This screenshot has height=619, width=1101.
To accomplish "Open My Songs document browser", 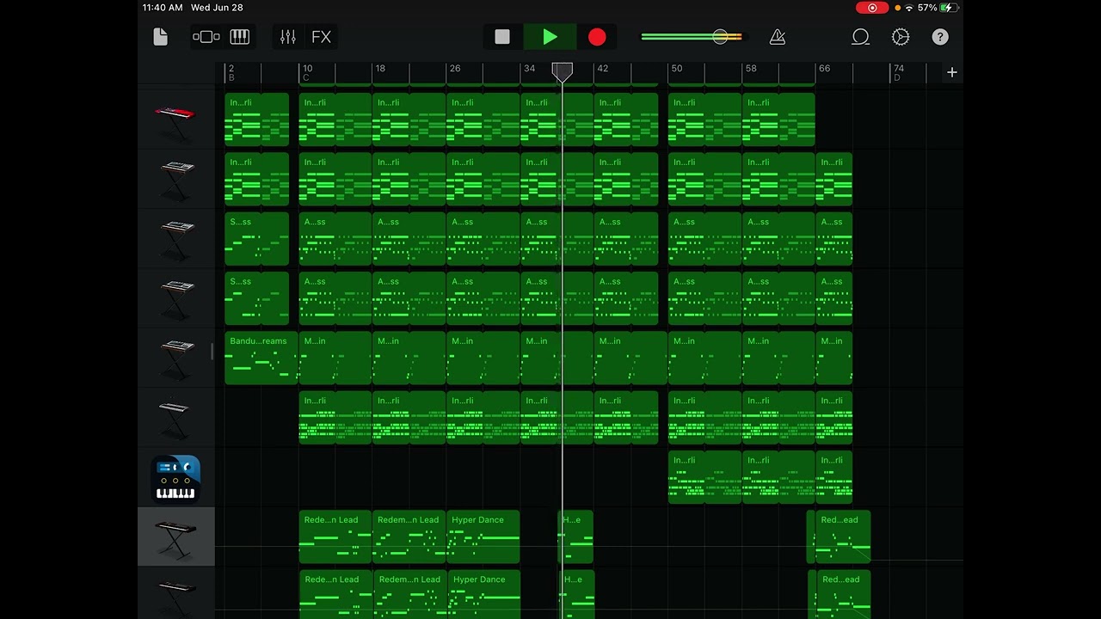I will coord(161,37).
